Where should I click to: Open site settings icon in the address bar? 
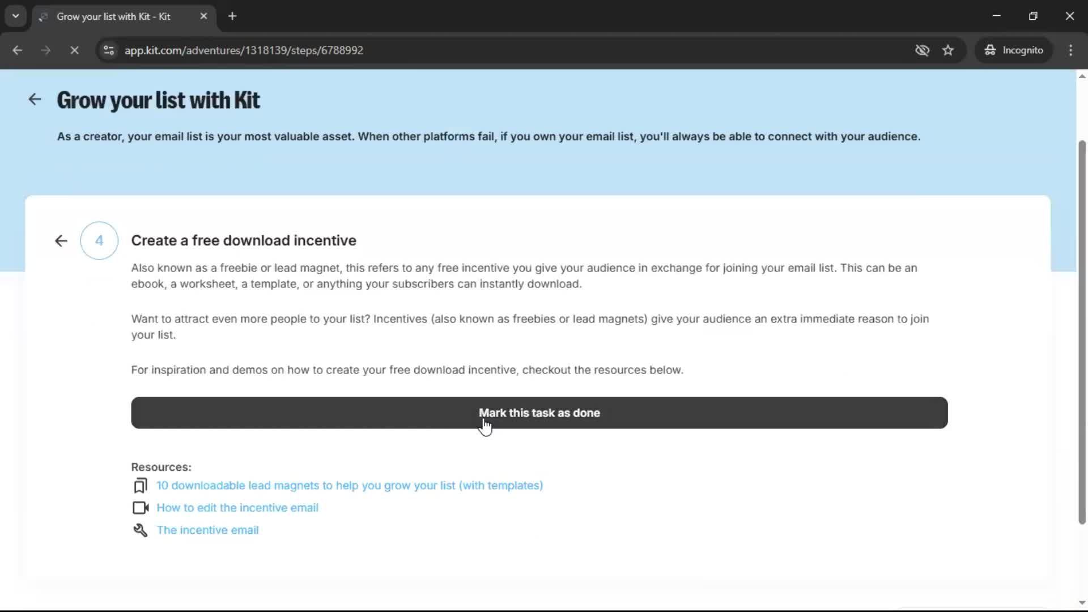pos(109,50)
